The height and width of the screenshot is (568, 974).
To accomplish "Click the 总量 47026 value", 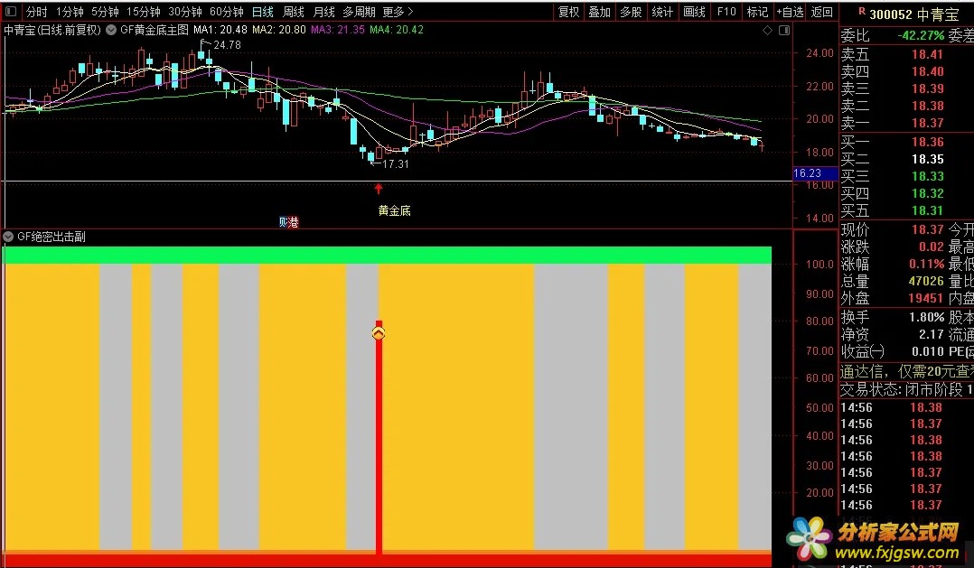I will 926,281.
